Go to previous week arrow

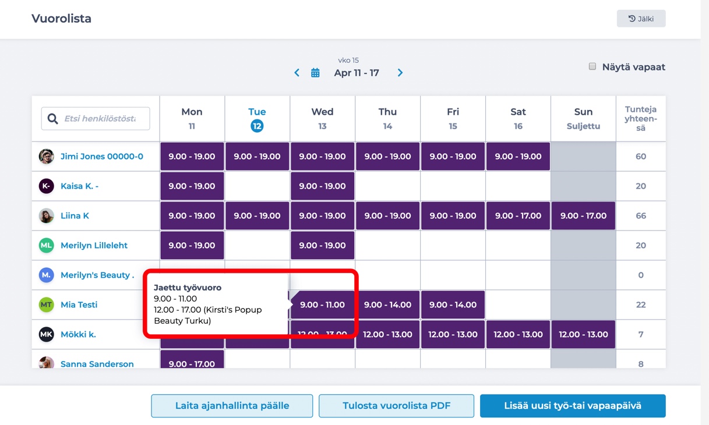pos(297,73)
